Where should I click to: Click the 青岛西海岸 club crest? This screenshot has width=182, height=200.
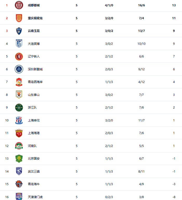point(19,82)
